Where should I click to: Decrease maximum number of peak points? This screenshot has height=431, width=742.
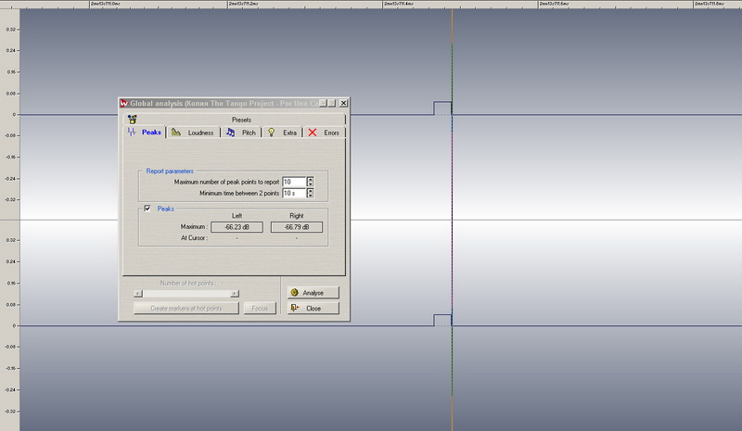[x=310, y=184]
